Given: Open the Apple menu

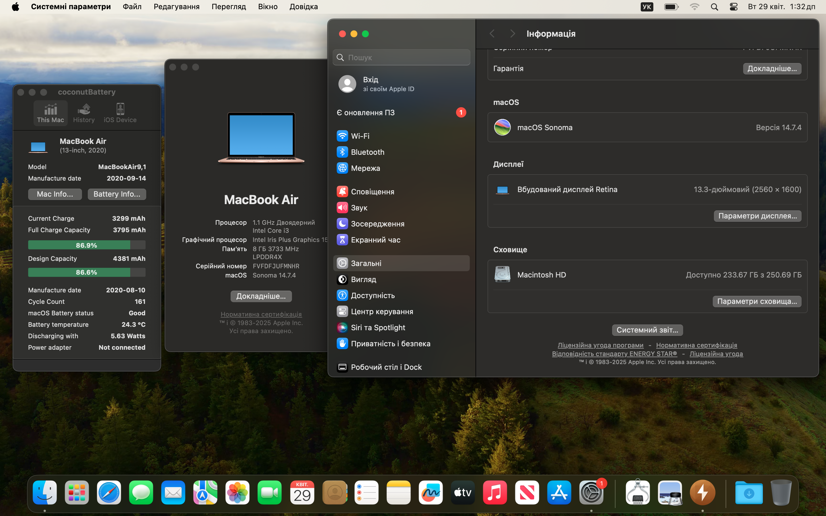Looking at the screenshot, I should coord(15,7).
